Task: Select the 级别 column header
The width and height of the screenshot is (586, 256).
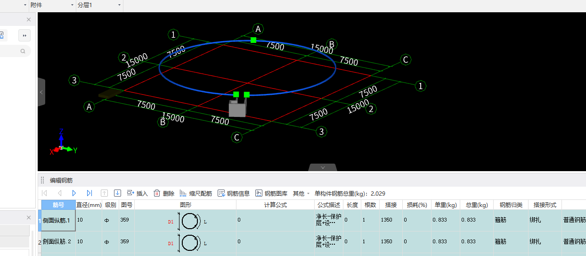Action: click(110, 205)
